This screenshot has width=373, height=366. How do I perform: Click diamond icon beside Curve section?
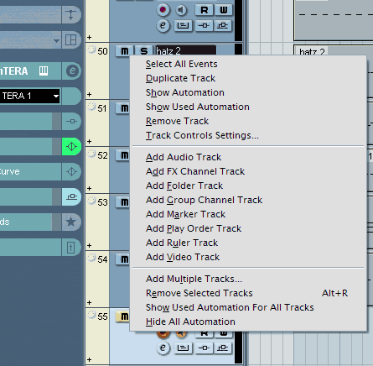71,171
